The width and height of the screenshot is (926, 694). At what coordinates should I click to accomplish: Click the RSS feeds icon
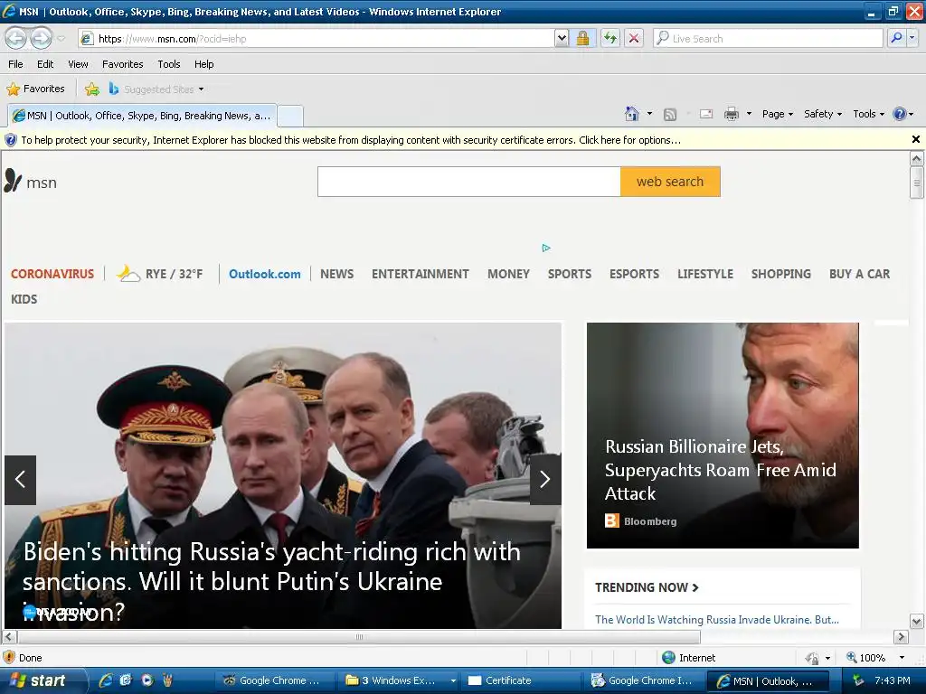click(x=670, y=115)
